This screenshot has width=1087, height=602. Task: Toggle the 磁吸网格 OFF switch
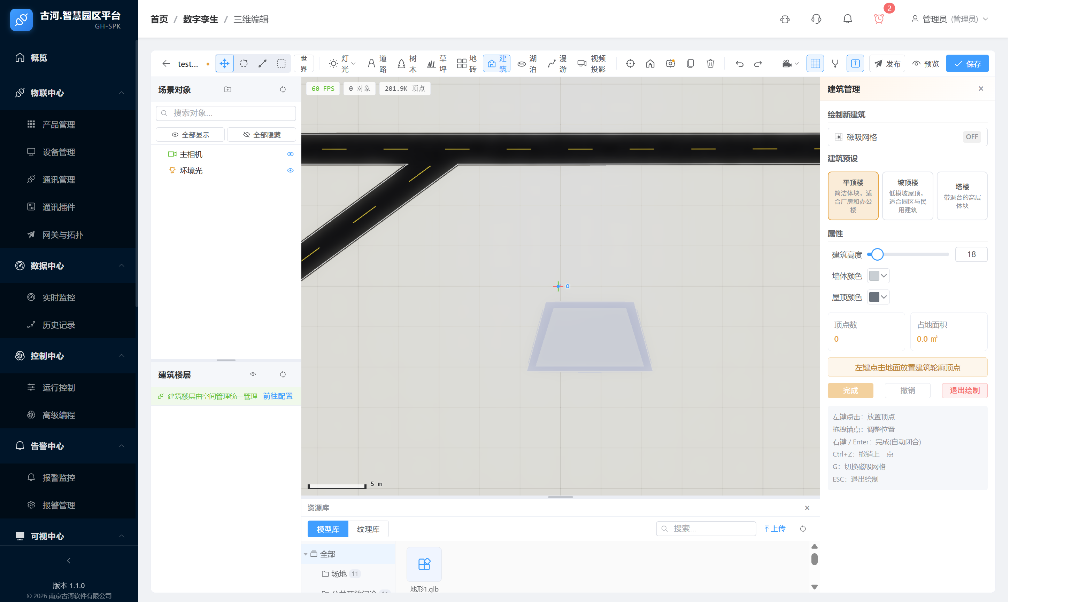[971, 137]
